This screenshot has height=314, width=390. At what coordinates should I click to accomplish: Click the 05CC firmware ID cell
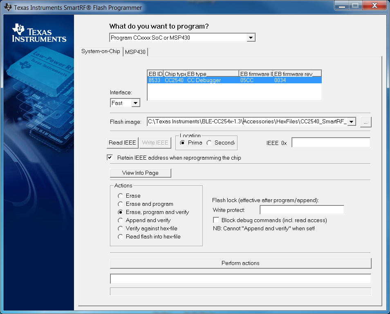pyautogui.click(x=247, y=80)
